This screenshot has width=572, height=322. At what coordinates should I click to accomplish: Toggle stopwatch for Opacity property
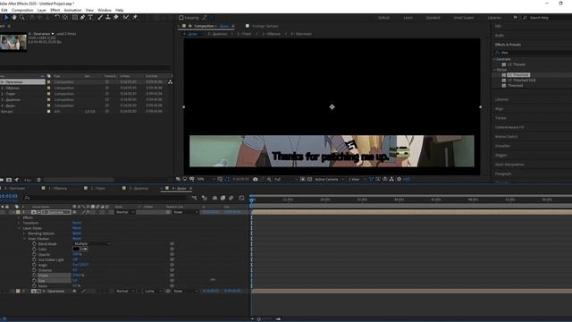tap(34, 254)
